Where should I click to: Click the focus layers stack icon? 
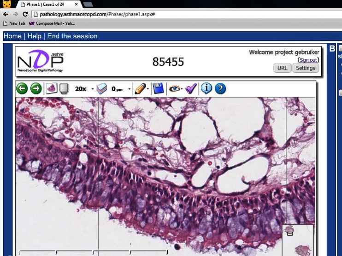102,88
